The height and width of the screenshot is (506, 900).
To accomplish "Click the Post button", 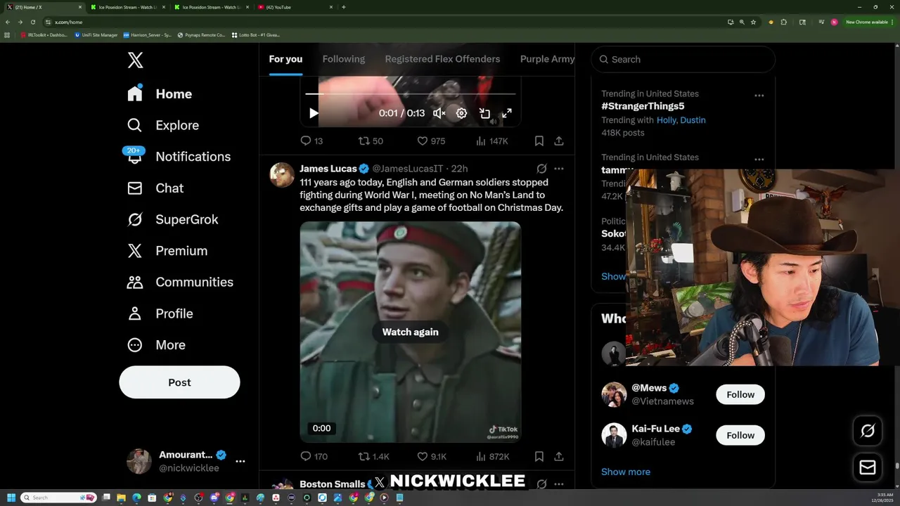I will [x=179, y=382].
